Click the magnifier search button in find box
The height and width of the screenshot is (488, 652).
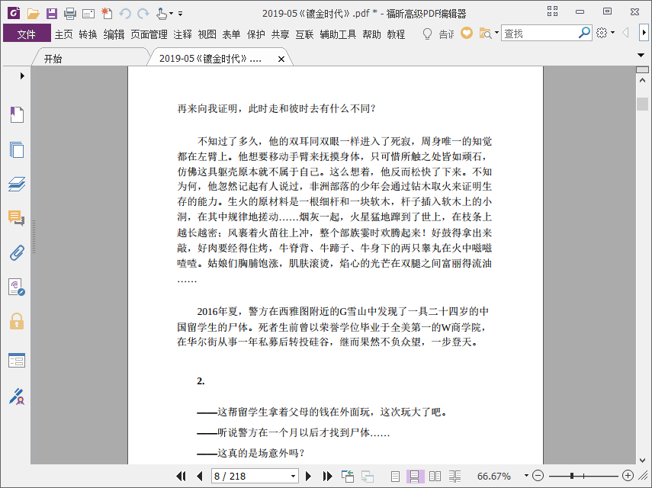click(584, 33)
